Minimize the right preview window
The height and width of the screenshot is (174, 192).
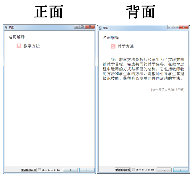point(170,27)
